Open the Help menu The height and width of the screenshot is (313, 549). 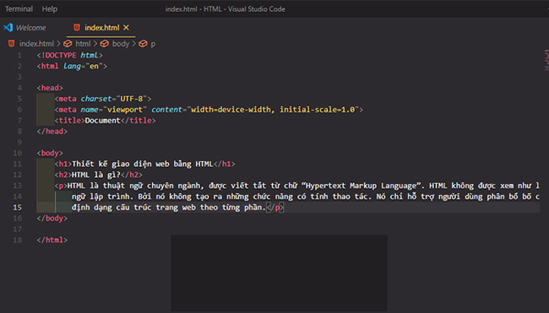click(x=49, y=8)
